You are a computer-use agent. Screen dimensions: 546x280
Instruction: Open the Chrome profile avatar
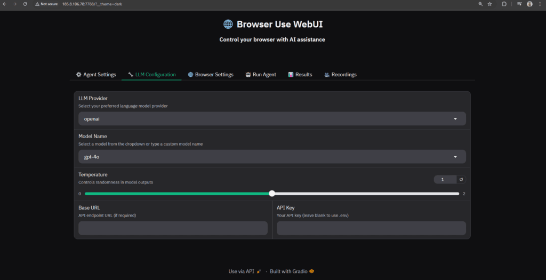click(529, 4)
